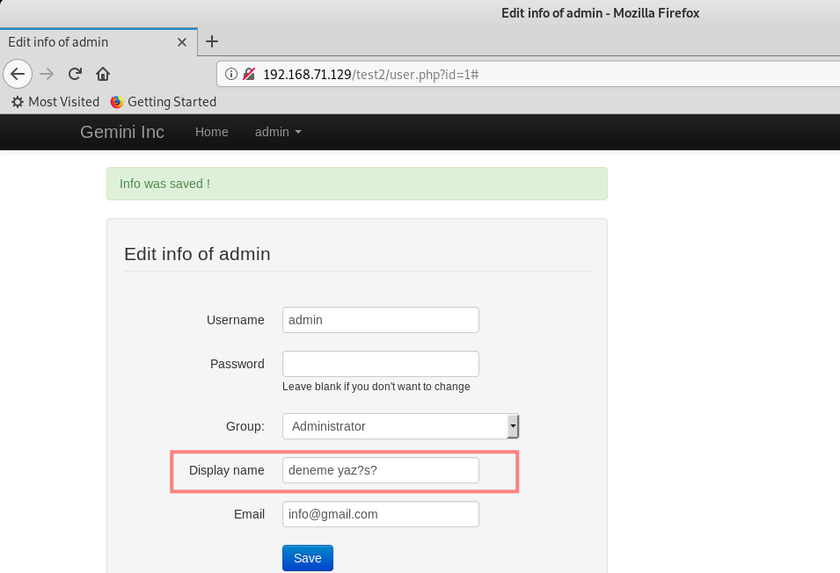The width and height of the screenshot is (840, 573).
Task: Click the Gemini Inc brand link
Action: [x=122, y=132]
